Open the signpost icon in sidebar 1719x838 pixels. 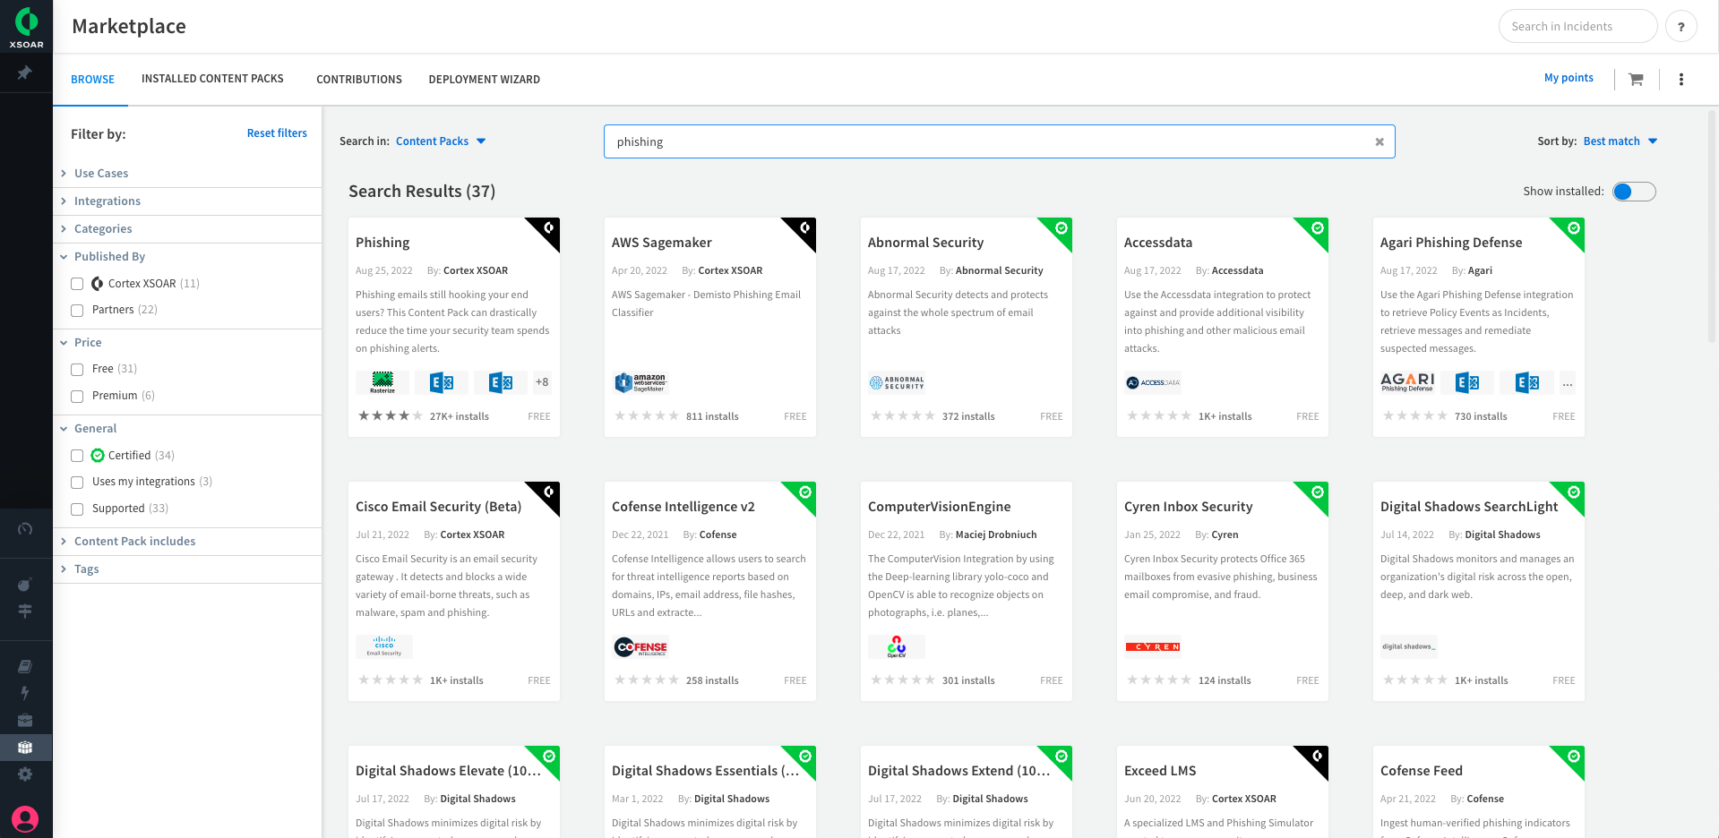point(25,611)
